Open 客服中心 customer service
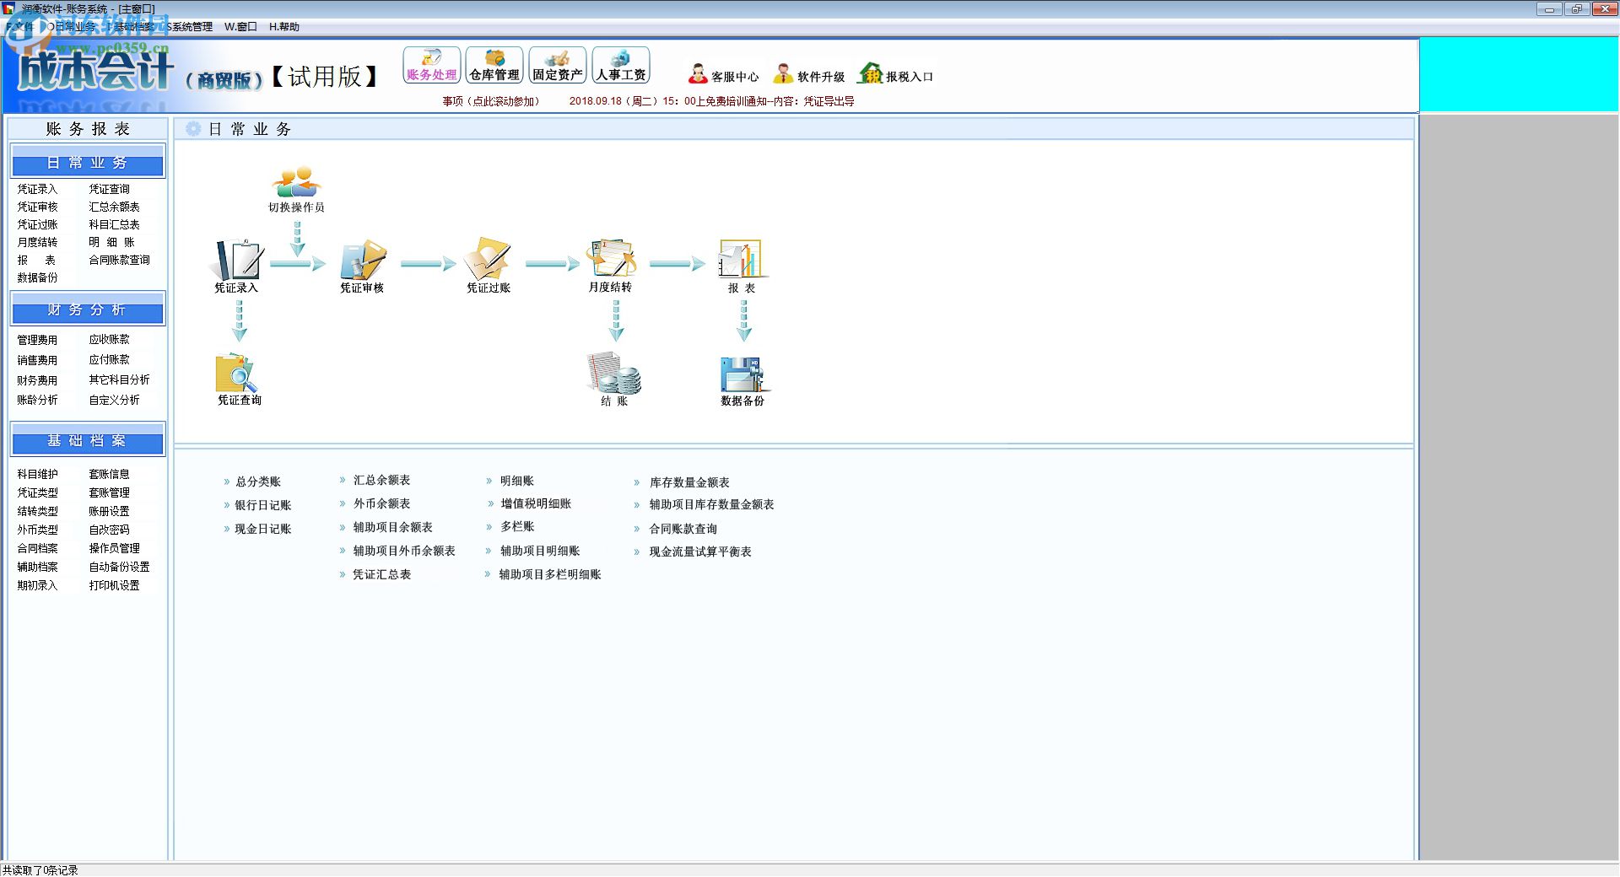Viewport: 1620px width, 877px height. pyautogui.click(x=723, y=75)
